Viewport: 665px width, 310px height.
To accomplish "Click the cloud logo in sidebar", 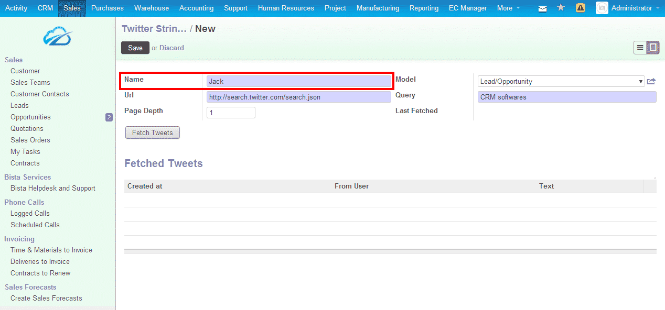I will [x=57, y=36].
